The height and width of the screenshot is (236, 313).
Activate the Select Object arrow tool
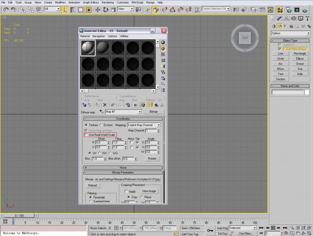(65, 10)
